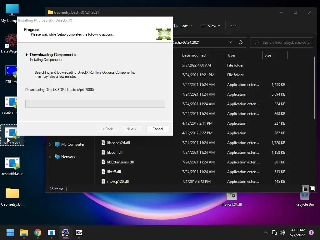Viewport: 320px width, 240px height.
Task: Click the vertical scrollbar in File Explorer
Action: point(314,88)
